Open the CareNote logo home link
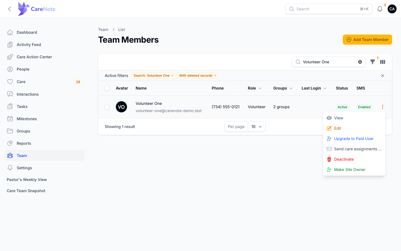401x251 pixels. [37, 9]
